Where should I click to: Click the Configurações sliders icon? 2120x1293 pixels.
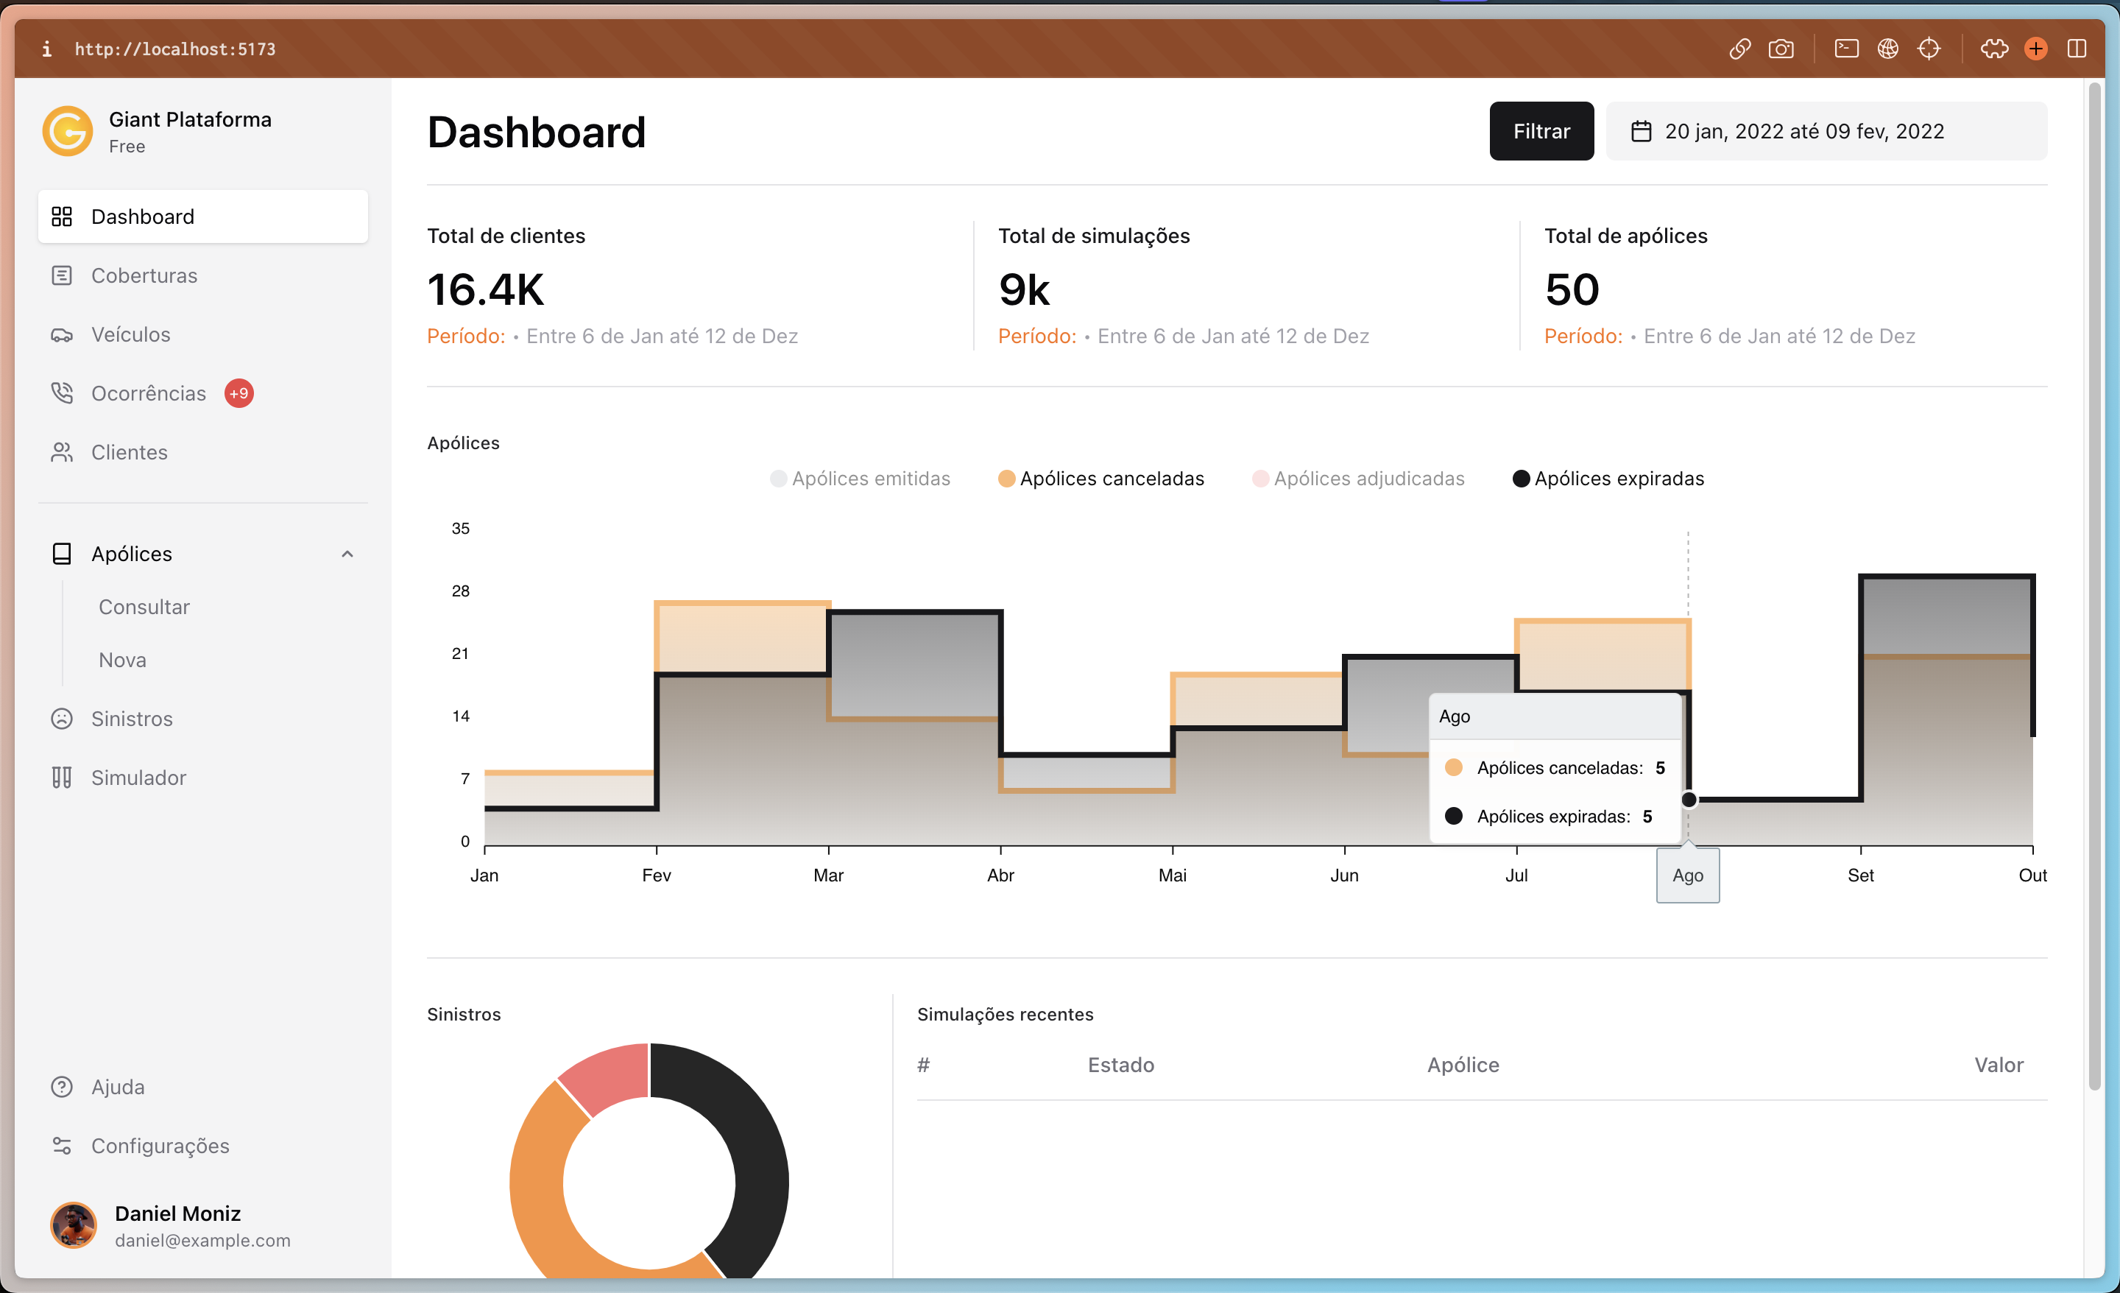62,1146
